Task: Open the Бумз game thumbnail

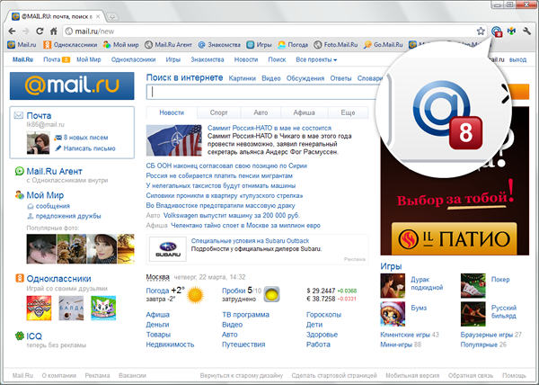Action: (393, 314)
